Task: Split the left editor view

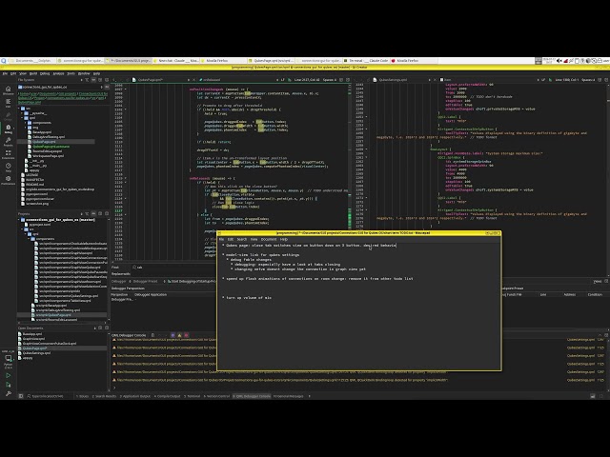Action: tap(341, 80)
